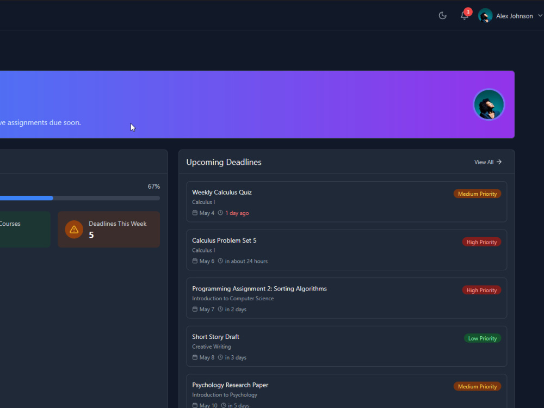Click the Upcoming Deadlines heading

pyautogui.click(x=224, y=162)
